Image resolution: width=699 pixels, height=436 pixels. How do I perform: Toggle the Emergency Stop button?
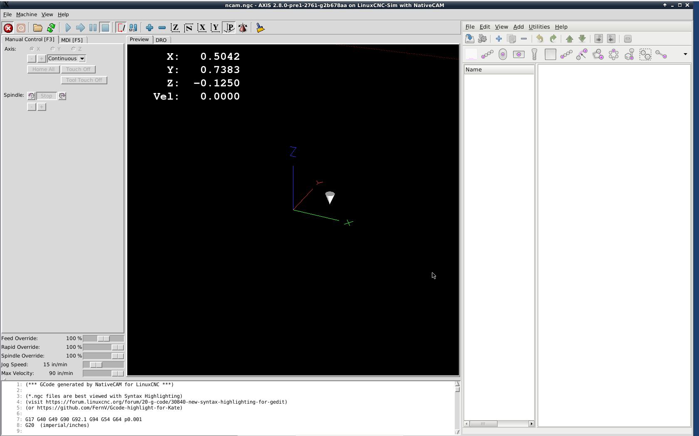click(8, 28)
